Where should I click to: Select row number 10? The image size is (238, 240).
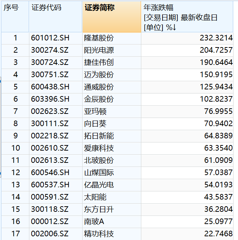tap(16, 148)
